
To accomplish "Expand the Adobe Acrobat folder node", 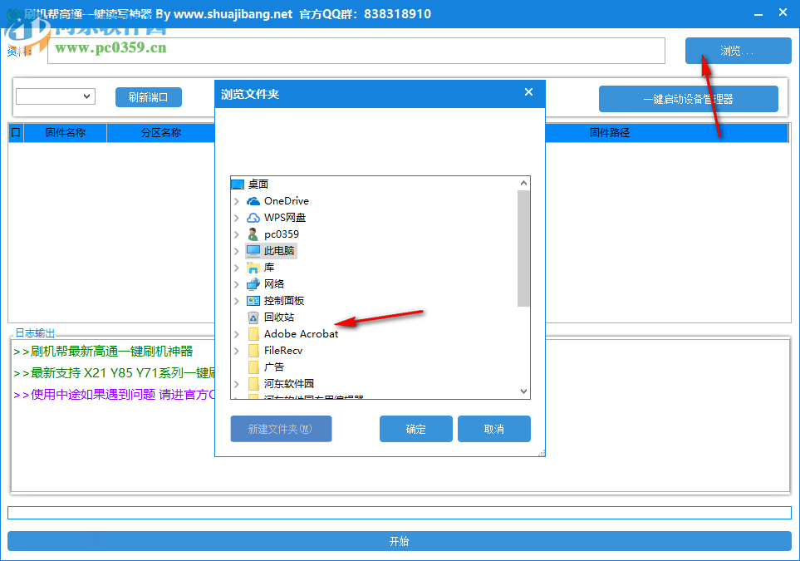I will pyautogui.click(x=237, y=334).
